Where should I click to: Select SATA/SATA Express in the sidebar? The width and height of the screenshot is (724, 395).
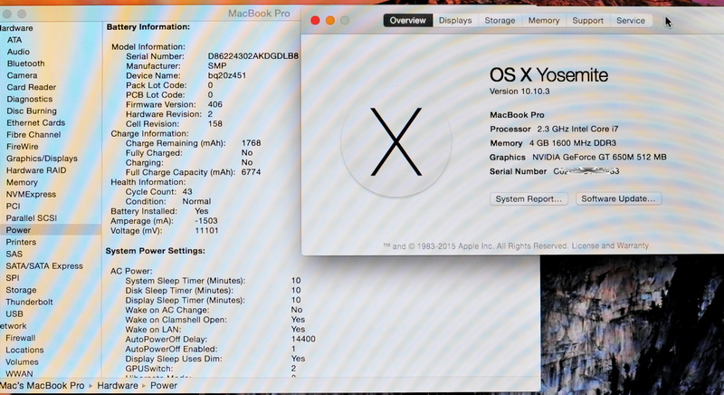coord(43,266)
